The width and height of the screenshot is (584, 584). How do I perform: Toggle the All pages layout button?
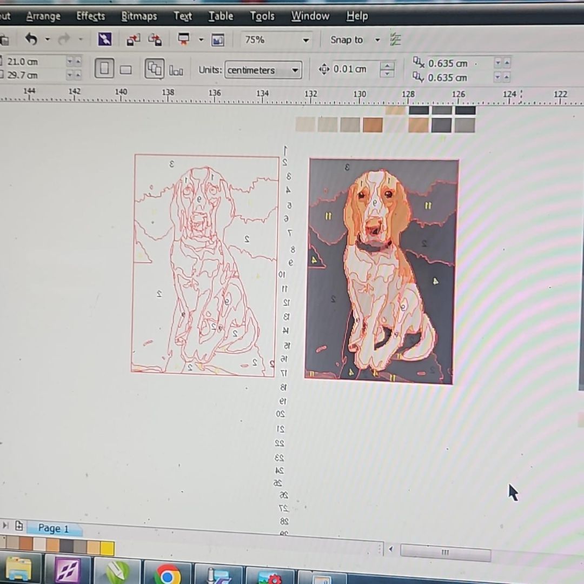[154, 69]
